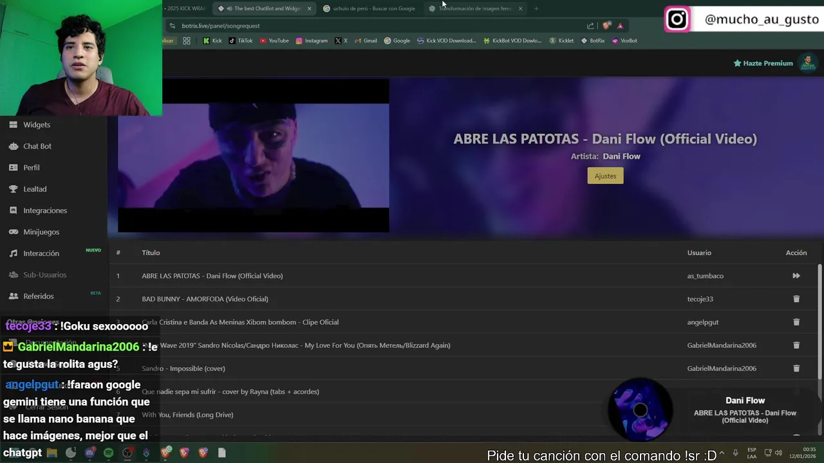Viewport: 824px width, 463px height.
Task: Click the song video thumbnail player
Action: tap(253, 155)
